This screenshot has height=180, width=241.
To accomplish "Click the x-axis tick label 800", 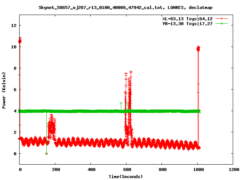I will (x=162, y=169).
